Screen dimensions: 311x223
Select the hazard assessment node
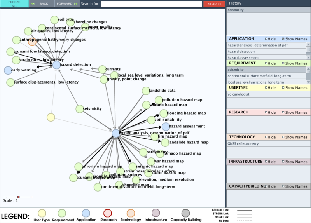pos(166,127)
